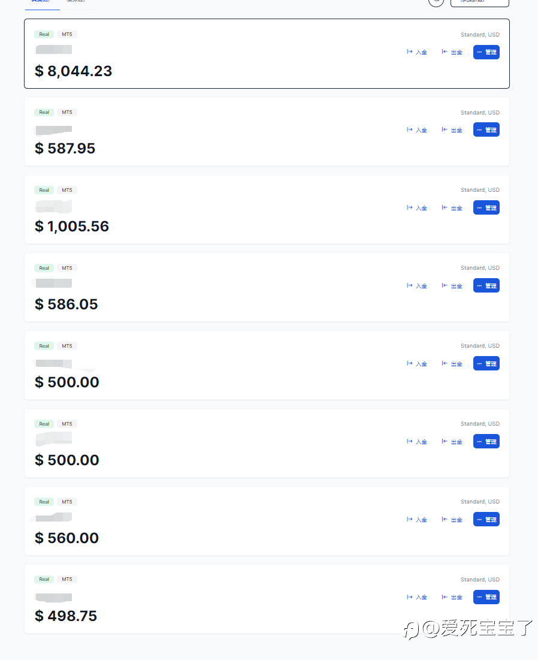Click the Real tag on $8,044.23 account
This screenshot has width=538, height=660.
(44, 35)
